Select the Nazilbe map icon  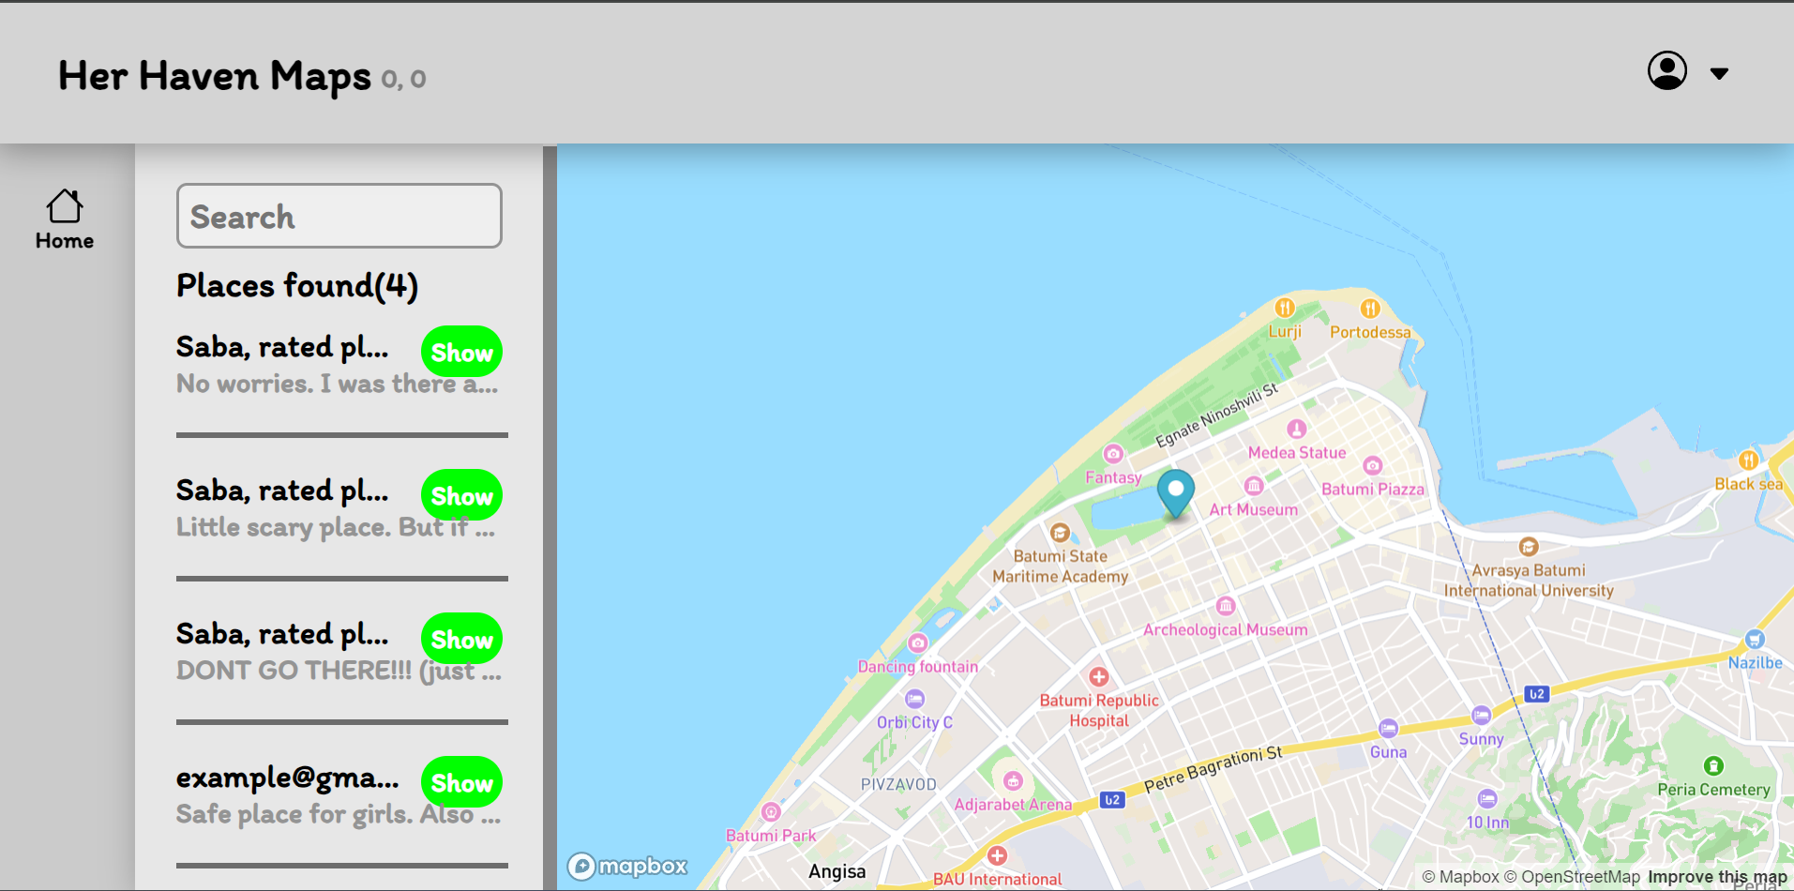point(1755,640)
